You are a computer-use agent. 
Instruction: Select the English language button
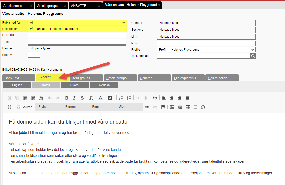[x=17, y=85]
